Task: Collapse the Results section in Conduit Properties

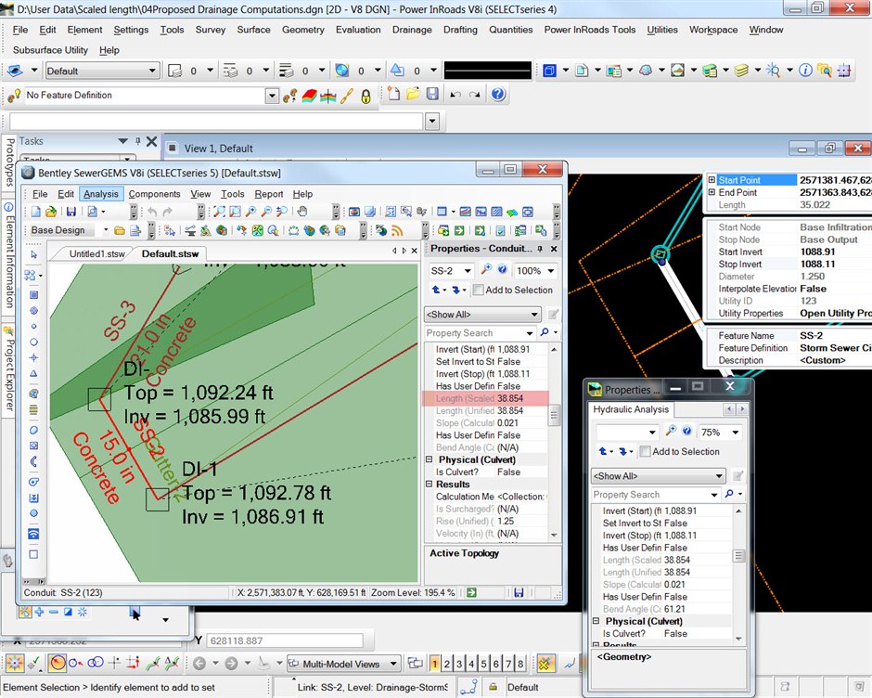Action: pos(430,485)
